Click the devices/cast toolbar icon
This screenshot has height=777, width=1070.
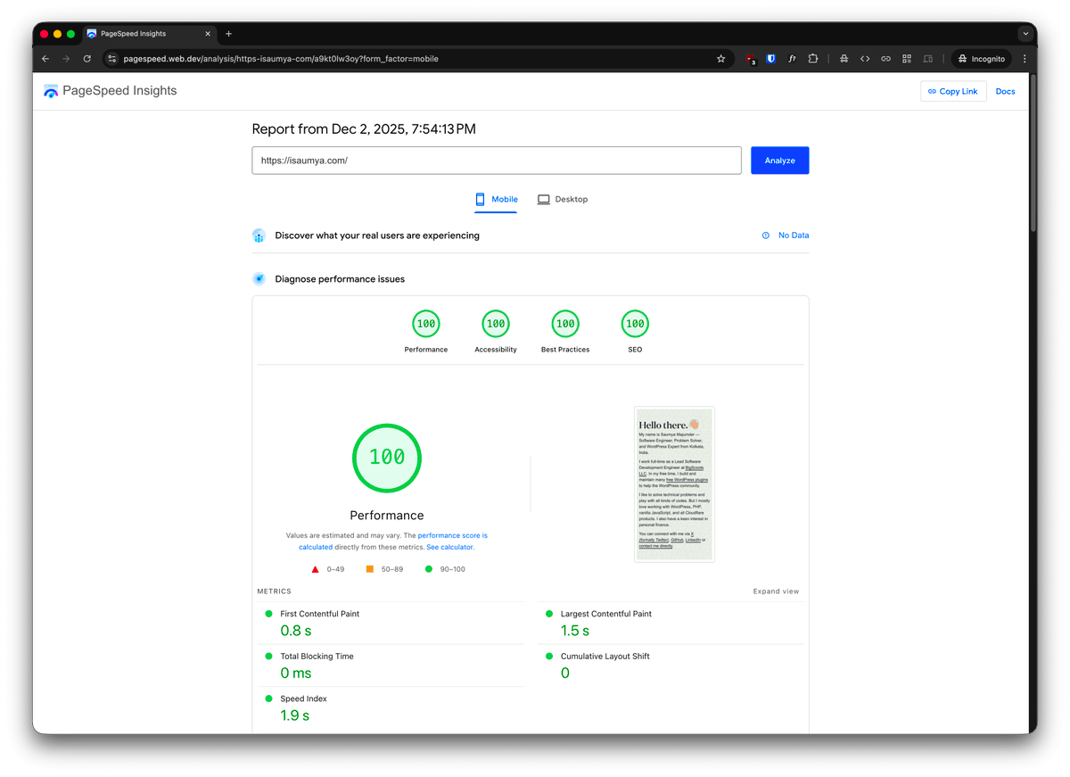[928, 59]
